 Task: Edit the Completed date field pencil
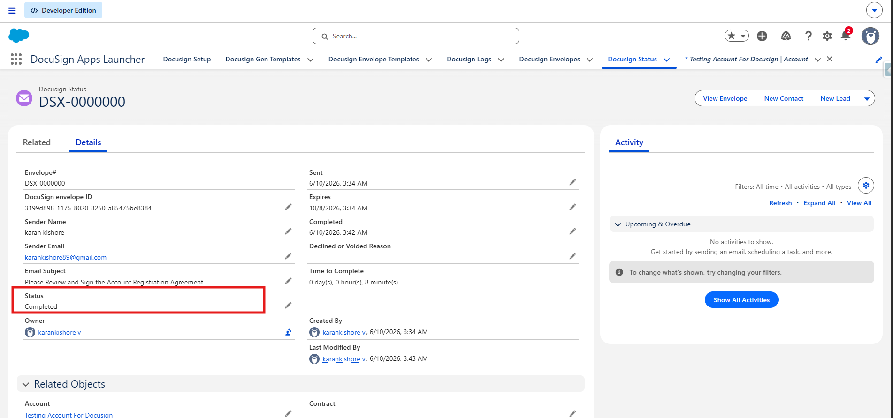tap(572, 231)
